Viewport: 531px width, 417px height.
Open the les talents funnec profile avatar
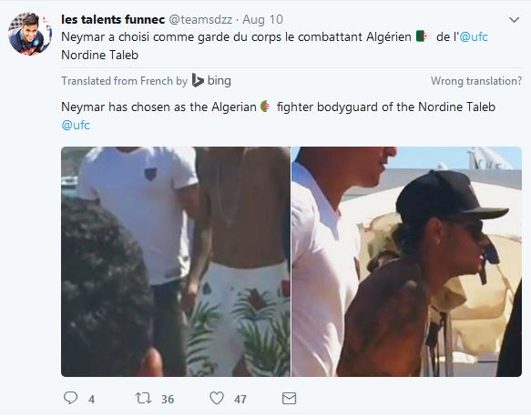[30, 33]
